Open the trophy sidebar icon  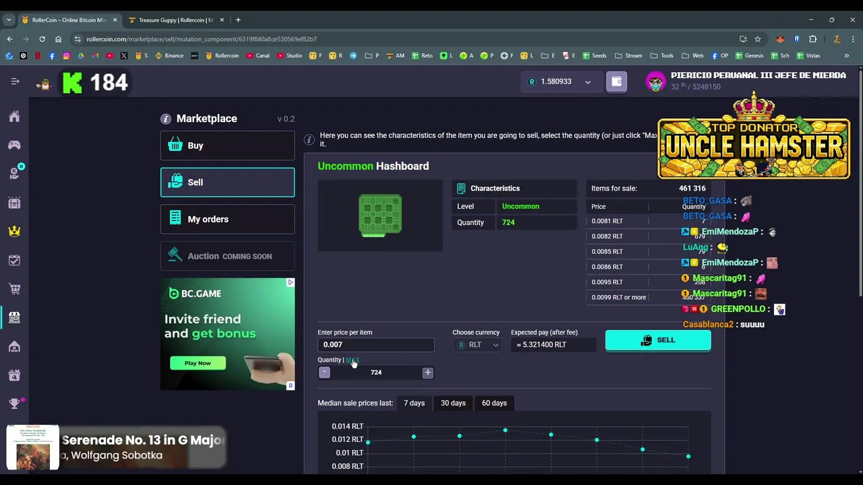pyautogui.click(x=14, y=403)
